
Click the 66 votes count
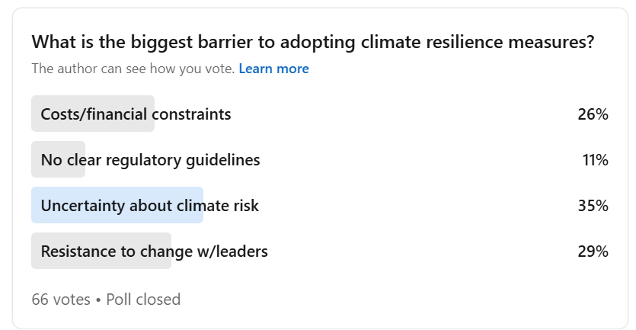click(x=61, y=299)
